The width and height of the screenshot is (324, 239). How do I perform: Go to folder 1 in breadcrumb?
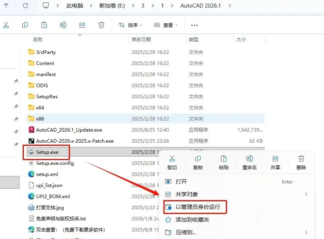[x=163, y=6]
